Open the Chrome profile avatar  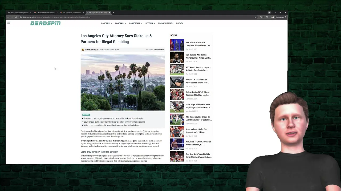coord(273,17)
